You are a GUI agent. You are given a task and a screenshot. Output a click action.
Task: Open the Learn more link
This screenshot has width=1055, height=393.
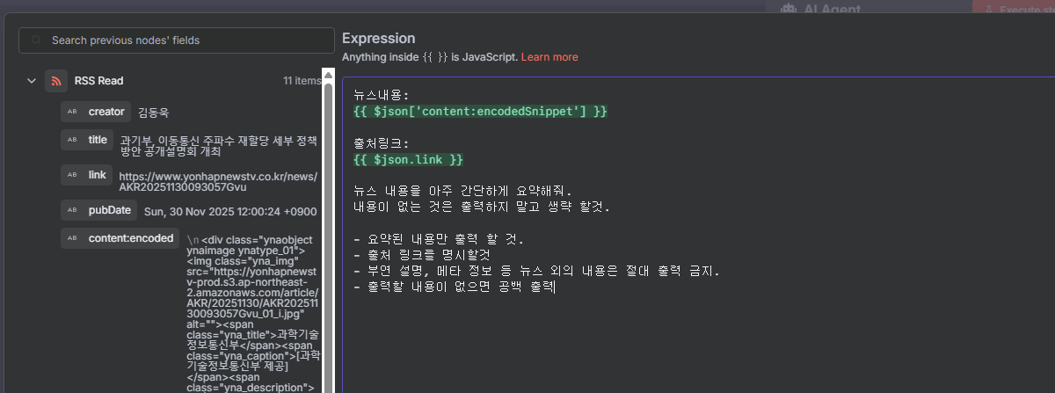(549, 56)
